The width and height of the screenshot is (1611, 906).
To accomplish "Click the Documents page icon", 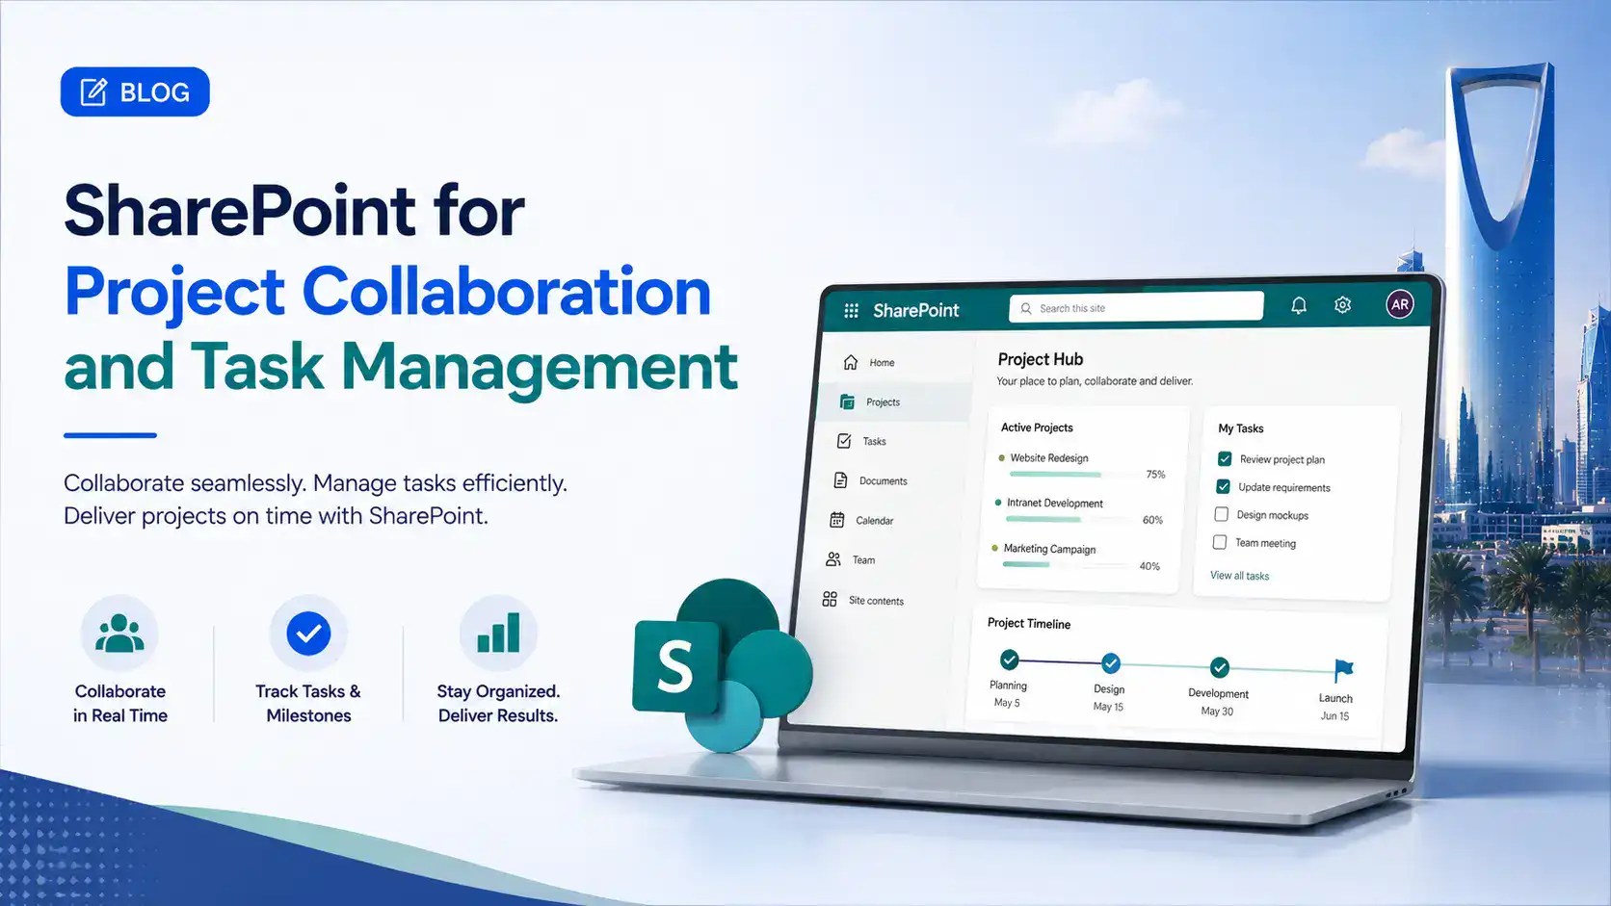I will 840,480.
